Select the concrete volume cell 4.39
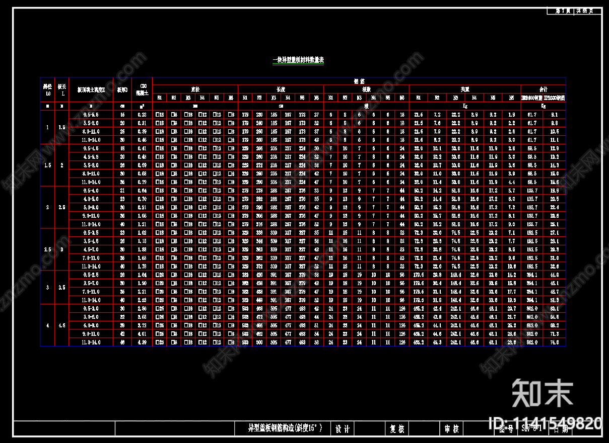This screenshot has height=443, width=609. (x=142, y=342)
